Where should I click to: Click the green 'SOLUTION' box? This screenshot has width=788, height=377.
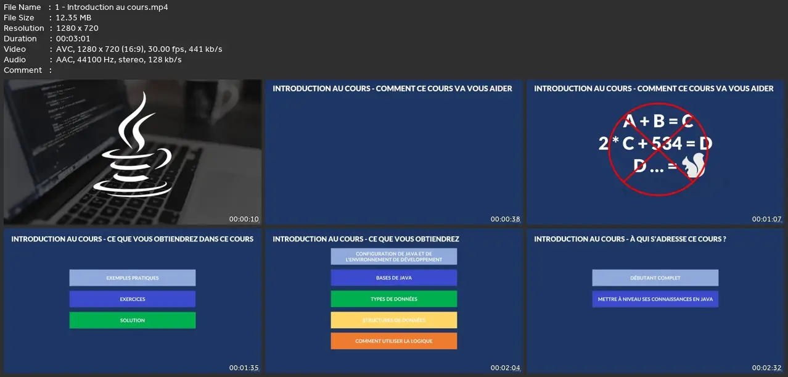coord(133,320)
